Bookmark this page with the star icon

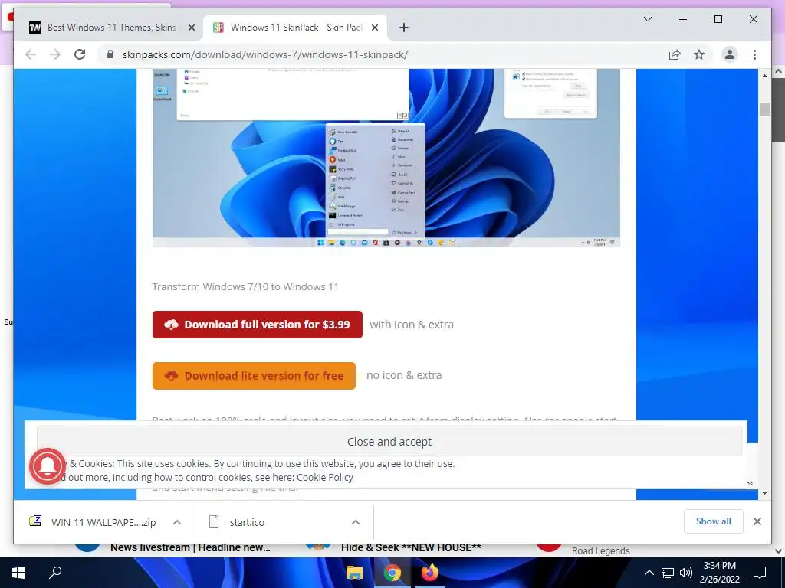[699, 54]
